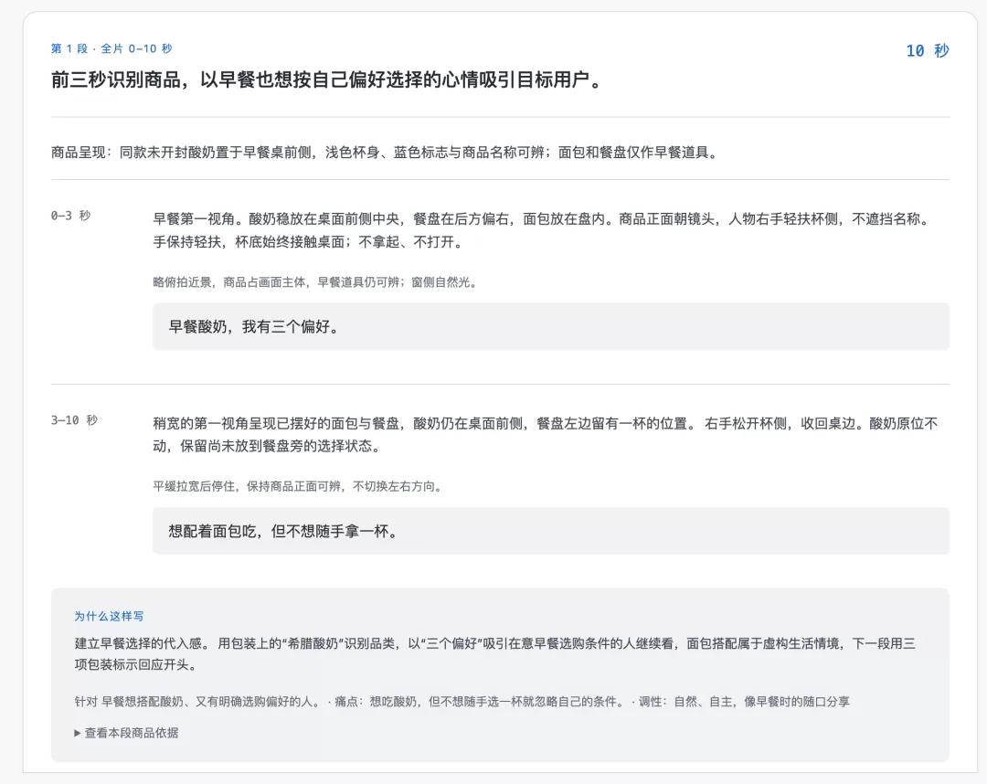Select the paragraph starting 稍宽的第一视角
Screen dimensions: 987x784
(x=546, y=435)
